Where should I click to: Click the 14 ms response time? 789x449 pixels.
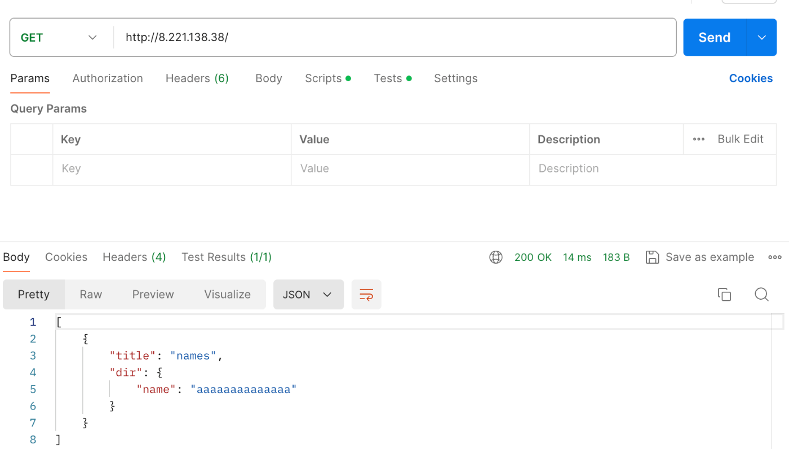(577, 257)
